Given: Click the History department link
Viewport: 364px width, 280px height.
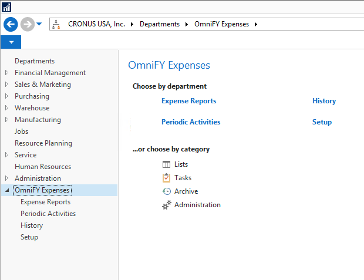Looking at the screenshot, I should (324, 101).
